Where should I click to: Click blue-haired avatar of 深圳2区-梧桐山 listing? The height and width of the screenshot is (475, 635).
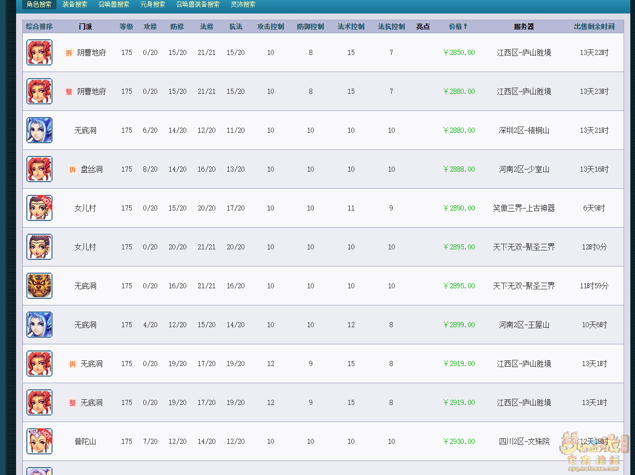(x=39, y=130)
